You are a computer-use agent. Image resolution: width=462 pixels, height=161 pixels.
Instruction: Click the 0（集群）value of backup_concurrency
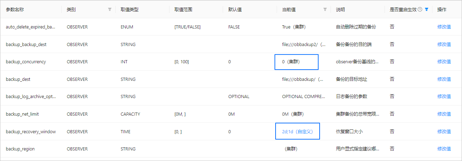pyautogui.click(x=293, y=62)
